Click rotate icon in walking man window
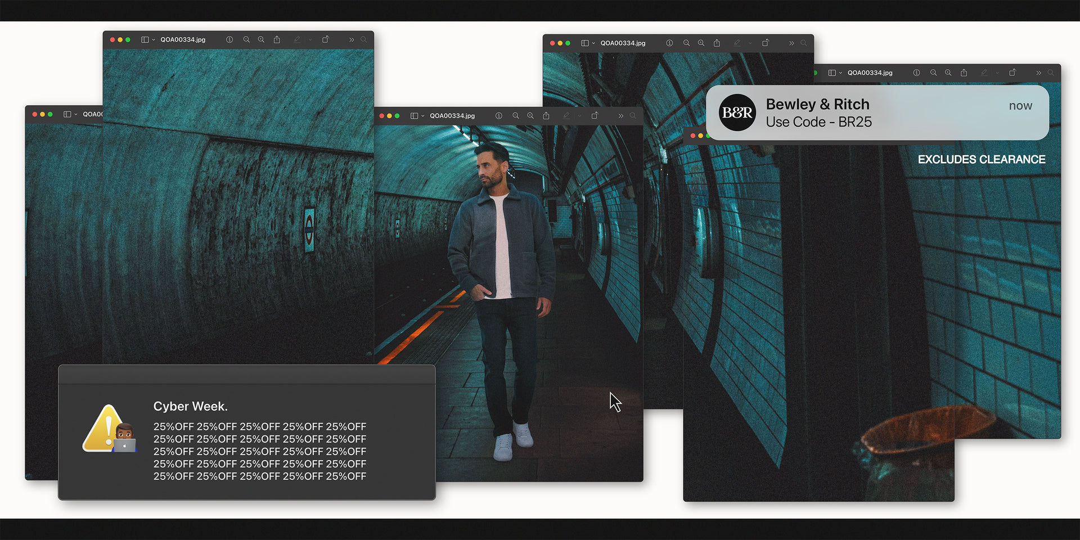1080x540 pixels. point(595,116)
